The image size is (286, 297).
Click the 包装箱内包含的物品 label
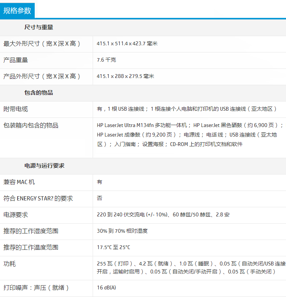point(31,125)
